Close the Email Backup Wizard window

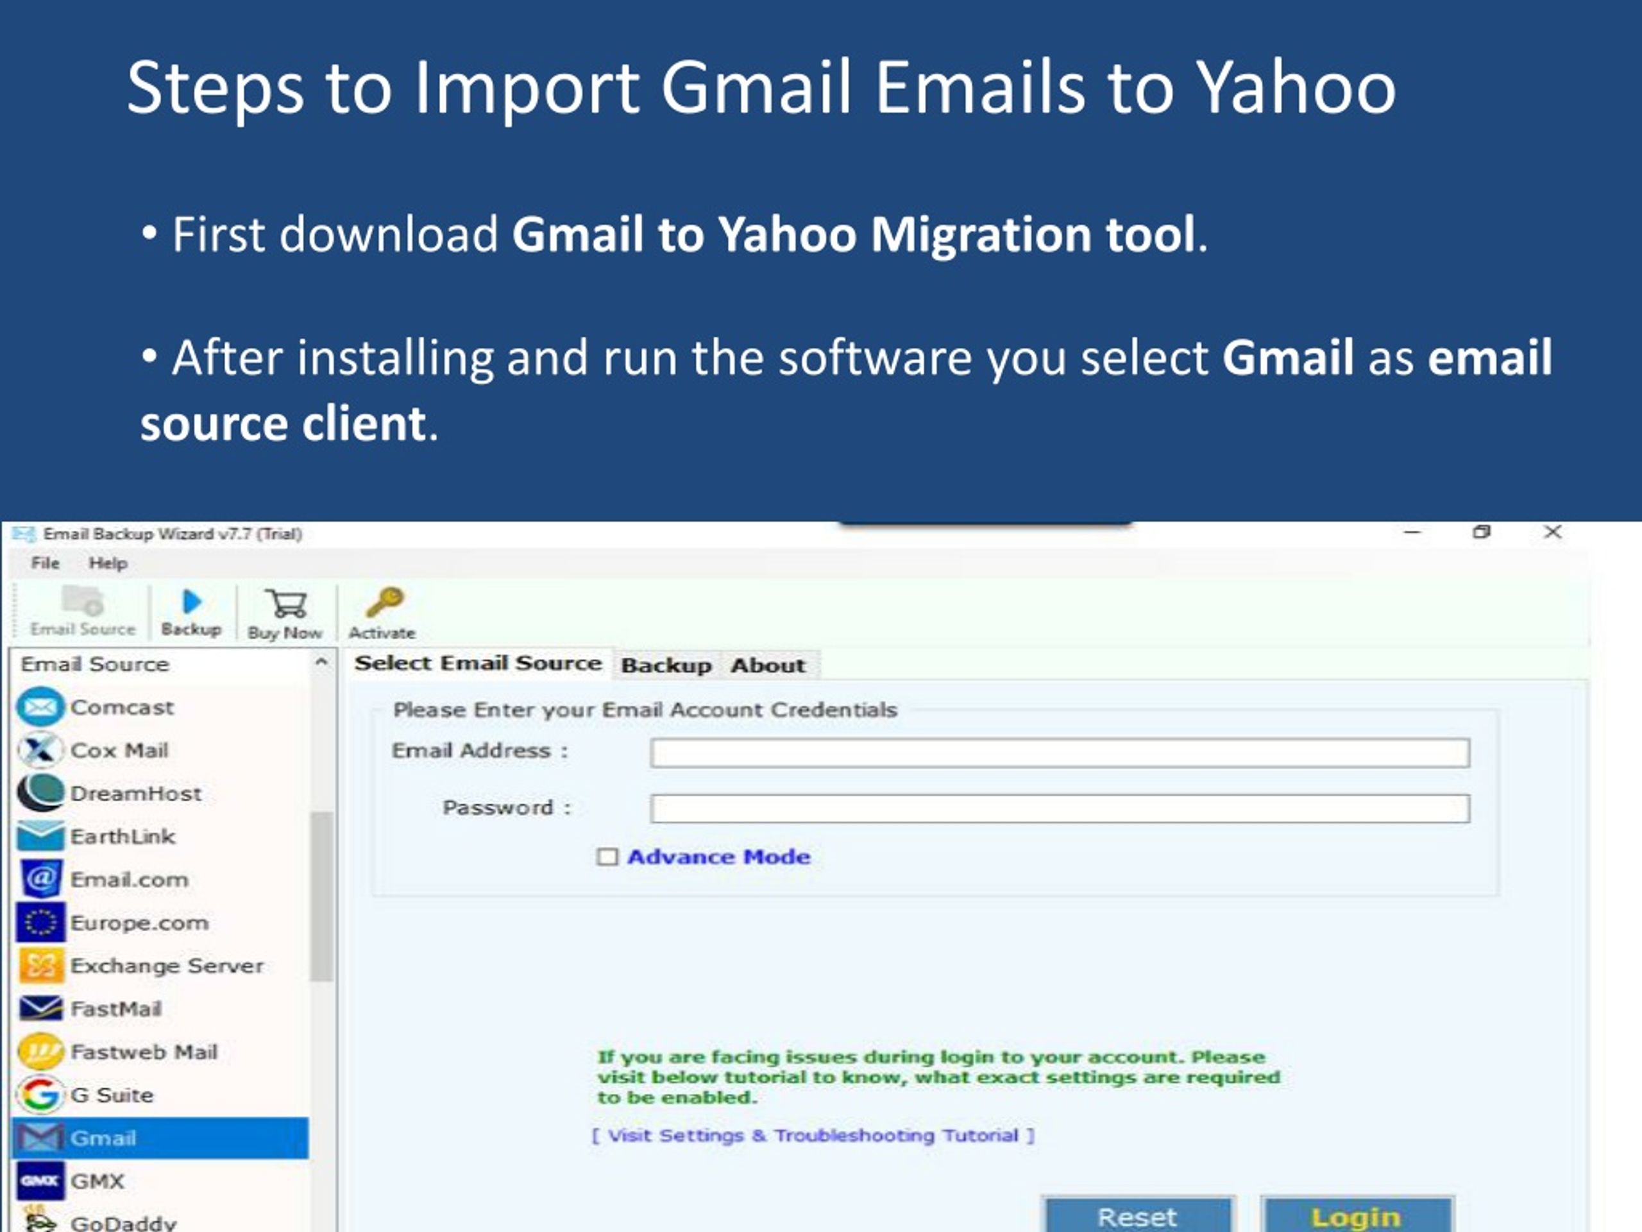(x=1553, y=532)
